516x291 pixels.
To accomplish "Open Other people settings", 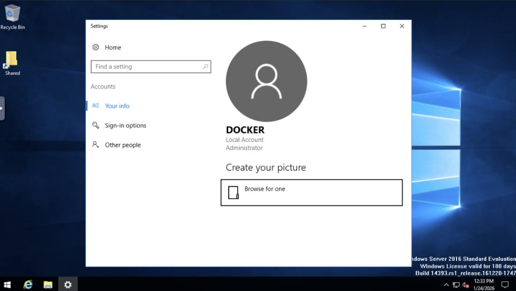I will [123, 144].
